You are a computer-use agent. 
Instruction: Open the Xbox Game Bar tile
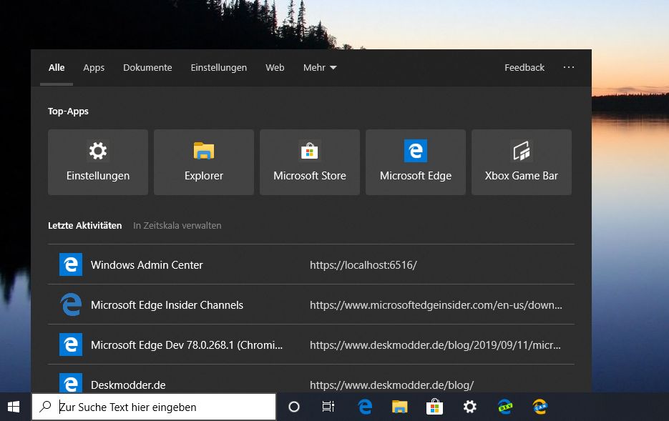click(522, 162)
